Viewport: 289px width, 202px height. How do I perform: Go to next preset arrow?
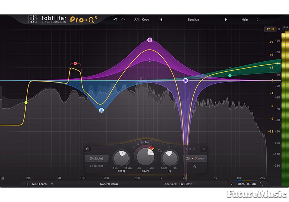point(226,19)
